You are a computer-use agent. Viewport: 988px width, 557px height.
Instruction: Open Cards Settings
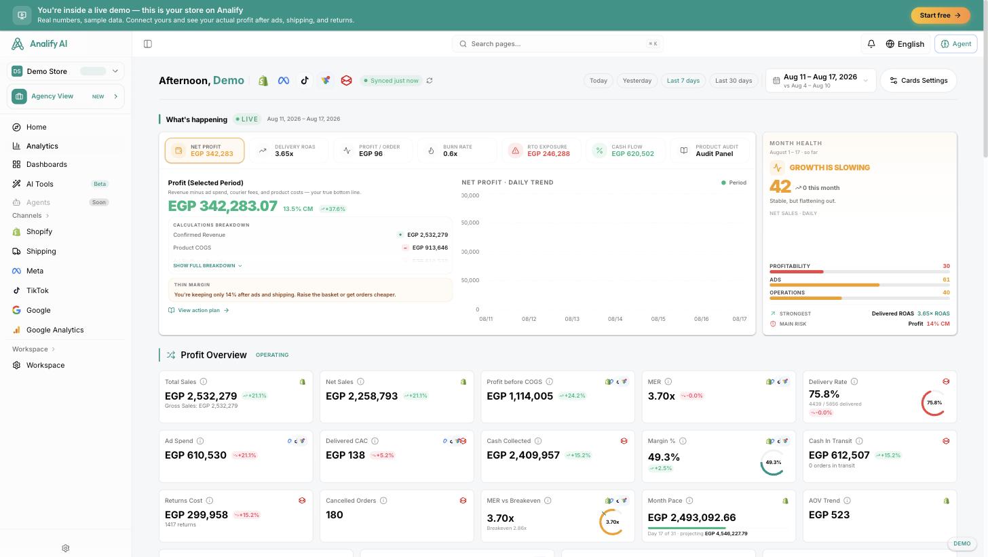tap(919, 81)
